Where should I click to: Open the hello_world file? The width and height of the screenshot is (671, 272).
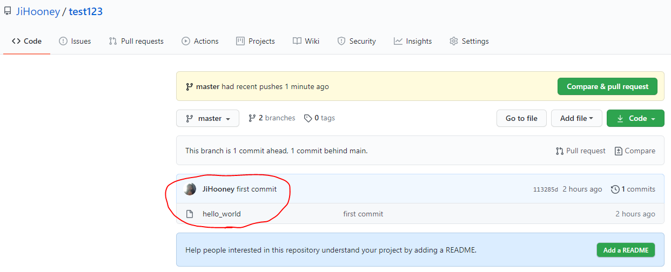click(x=222, y=214)
